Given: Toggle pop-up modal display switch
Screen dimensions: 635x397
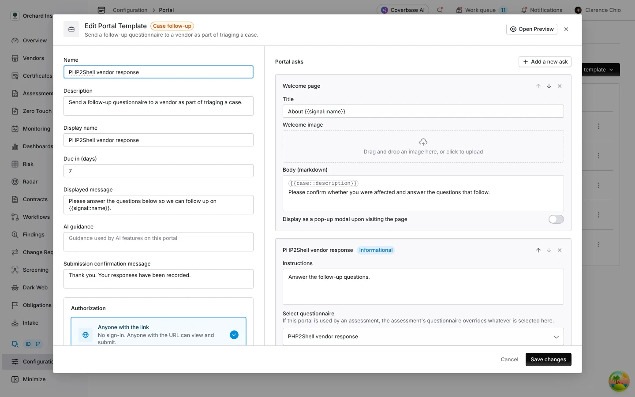Looking at the screenshot, I should [556, 219].
